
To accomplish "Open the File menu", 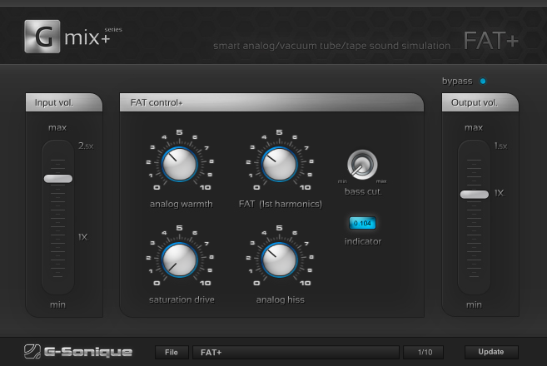I will [x=172, y=353].
